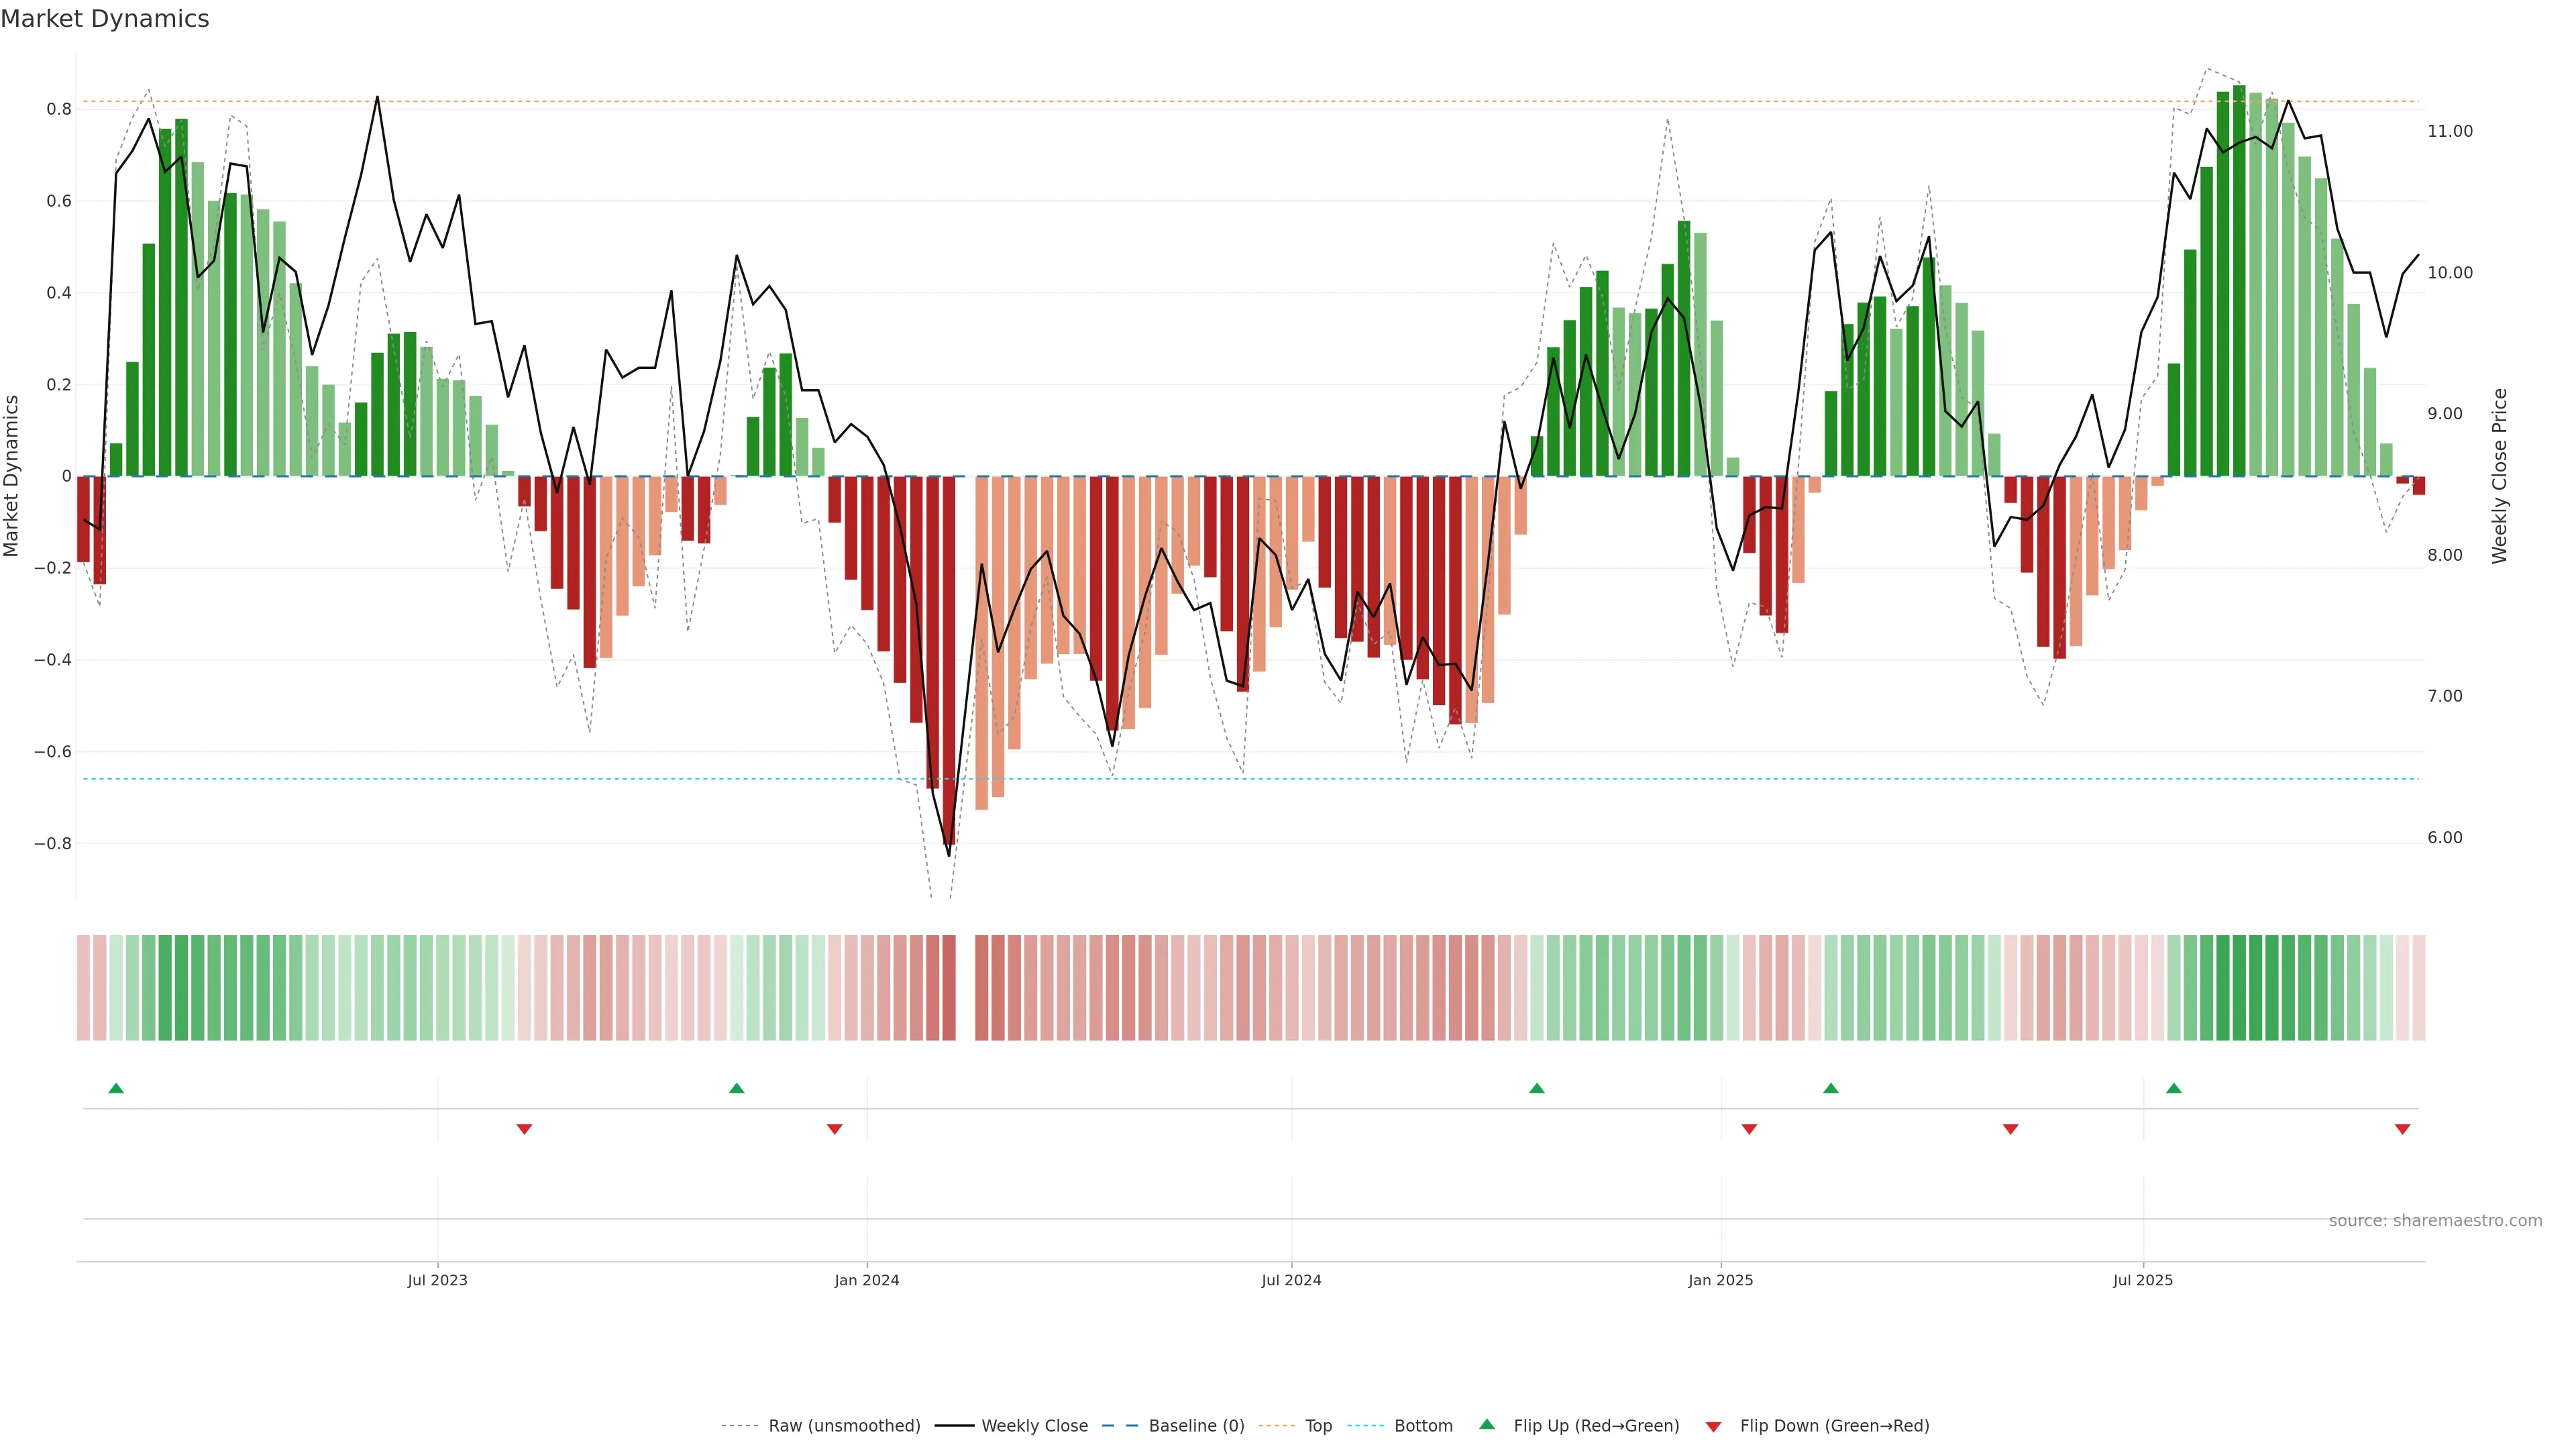Click the green flip-up triangle just after Jul 2025
2576x1449 pixels.
tap(2174, 1088)
